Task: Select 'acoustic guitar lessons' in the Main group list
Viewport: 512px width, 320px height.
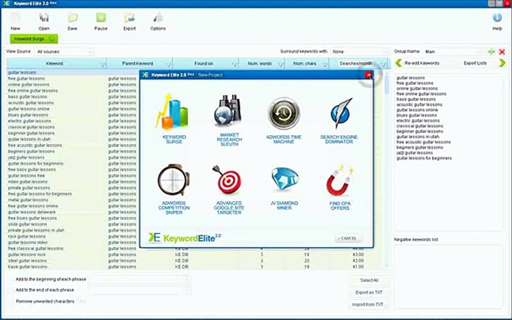Action: 419,105
